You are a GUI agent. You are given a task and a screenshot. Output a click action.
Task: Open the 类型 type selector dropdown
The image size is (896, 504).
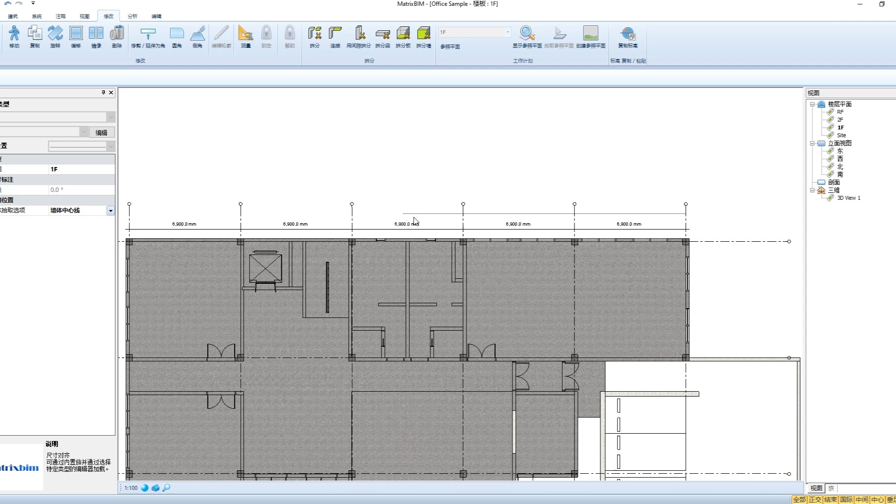pyautogui.click(x=110, y=117)
